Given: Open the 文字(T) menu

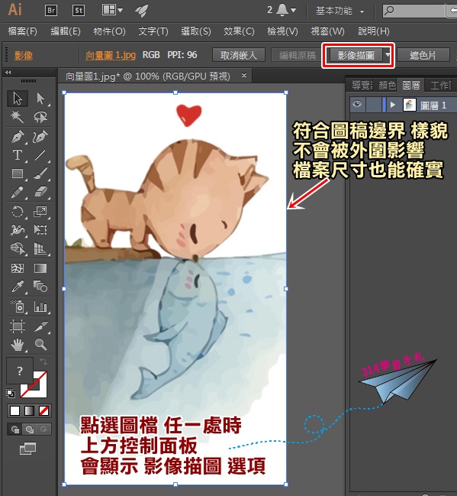Looking at the screenshot, I should (x=153, y=31).
